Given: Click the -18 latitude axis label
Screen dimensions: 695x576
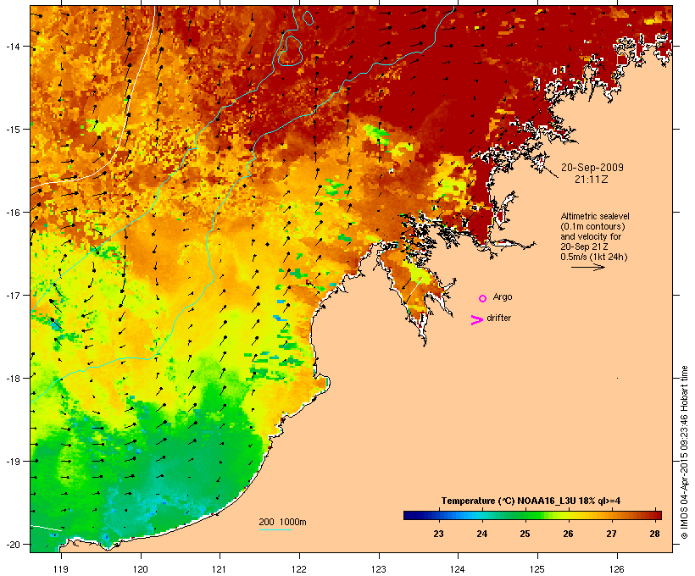Looking at the screenshot, I should [x=13, y=379].
